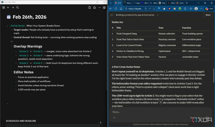Go to the browser home page
215x127 pixels.
[x=121, y=9]
